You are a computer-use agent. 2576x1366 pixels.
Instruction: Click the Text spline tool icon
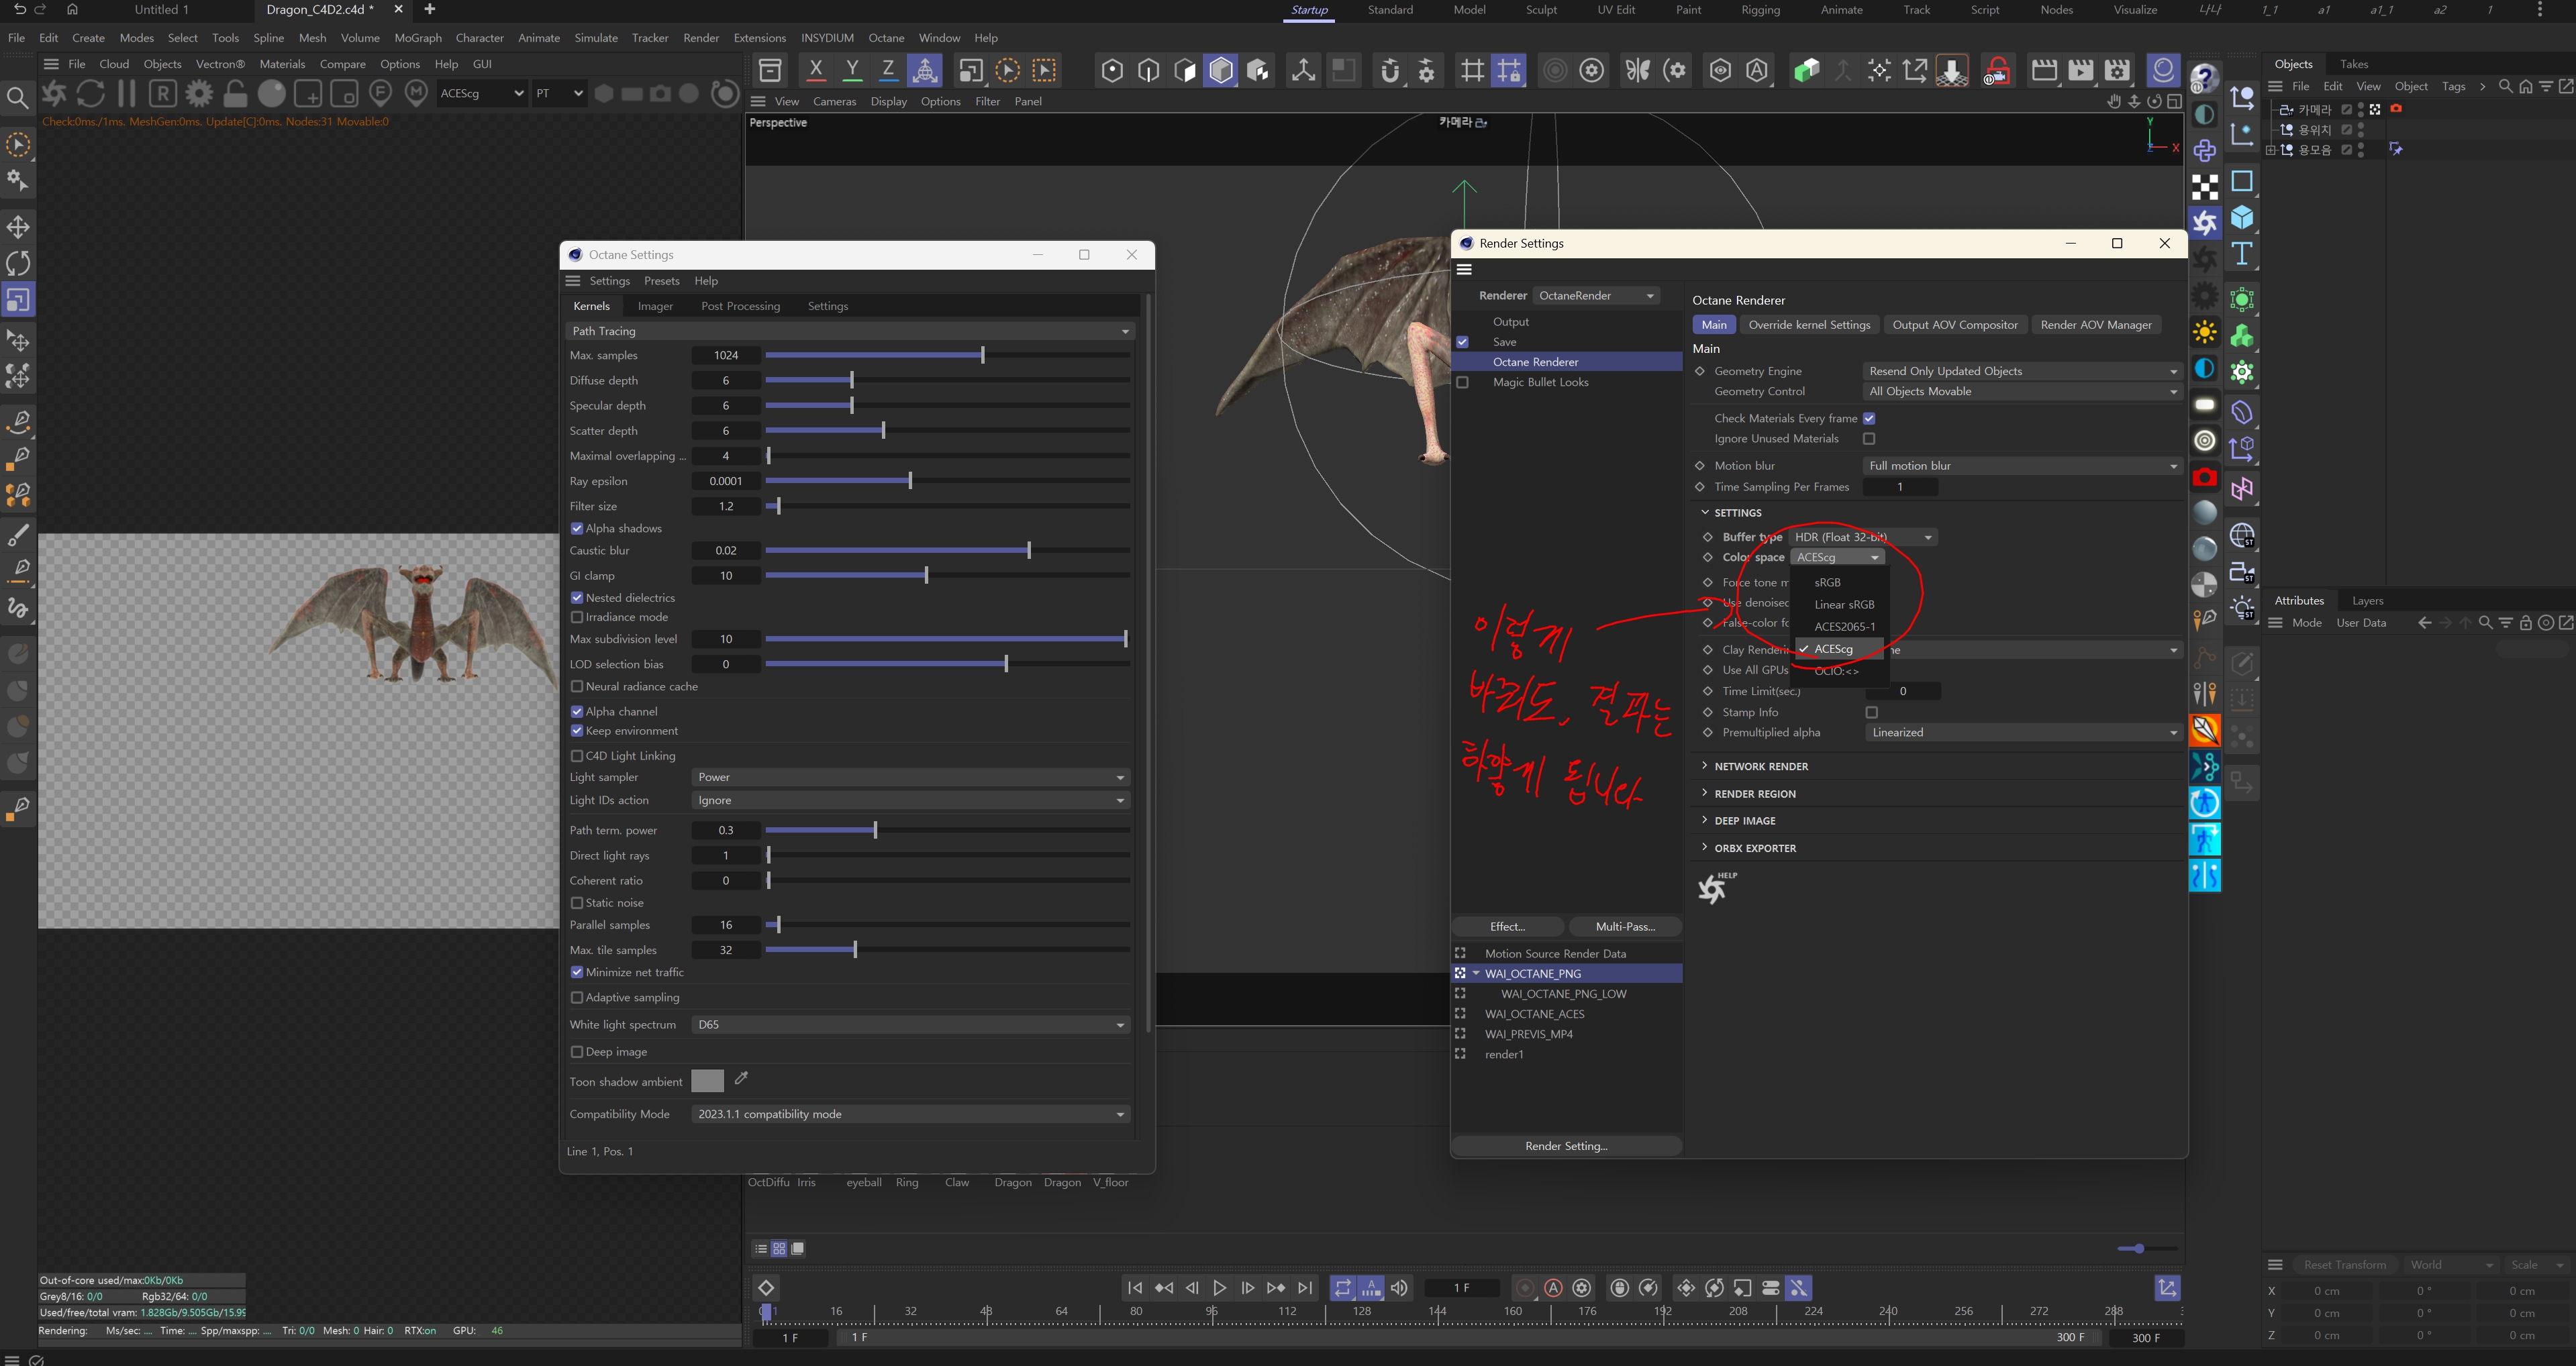click(2241, 254)
